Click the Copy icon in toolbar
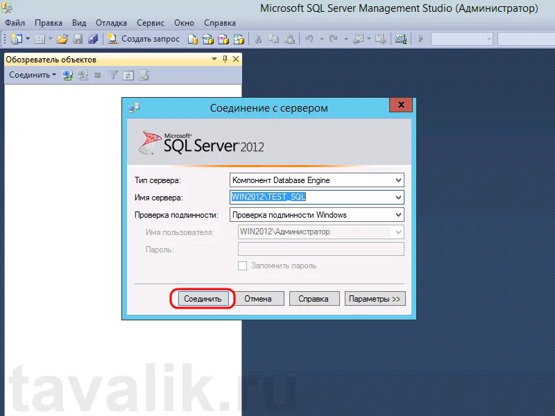This screenshot has height=416, width=555. click(273, 39)
